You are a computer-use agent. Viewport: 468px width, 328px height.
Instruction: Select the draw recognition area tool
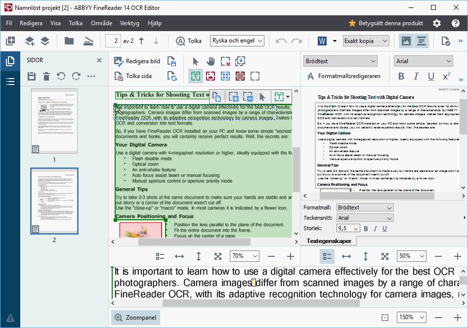click(x=255, y=76)
